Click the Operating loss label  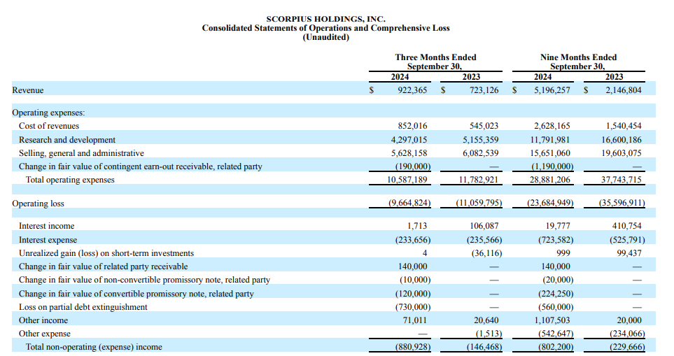tap(38, 204)
